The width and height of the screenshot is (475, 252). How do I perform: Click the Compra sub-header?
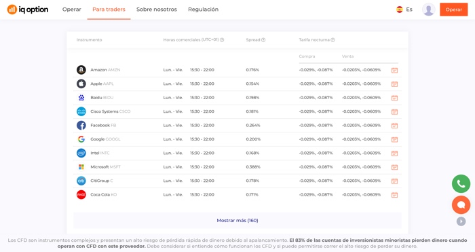[x=307, y=56]
